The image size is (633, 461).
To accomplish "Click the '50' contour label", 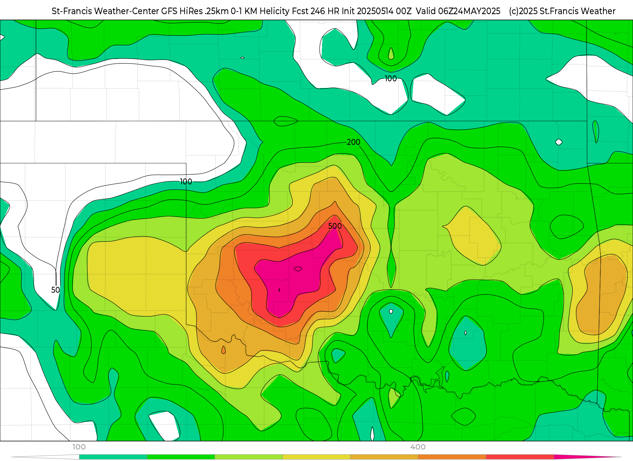I will click(55, 290).
